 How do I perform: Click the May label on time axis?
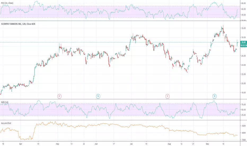click(x=58, y=144)
